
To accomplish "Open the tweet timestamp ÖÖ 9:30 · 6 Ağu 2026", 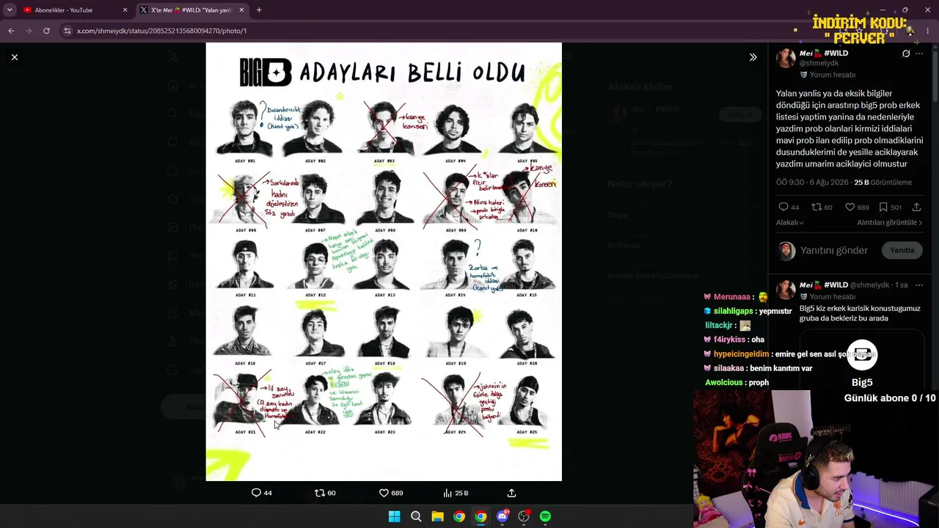I will coord(812,182).
